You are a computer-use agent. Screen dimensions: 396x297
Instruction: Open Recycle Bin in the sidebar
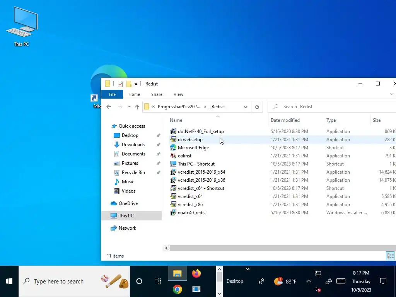click(x=133, y=172)
